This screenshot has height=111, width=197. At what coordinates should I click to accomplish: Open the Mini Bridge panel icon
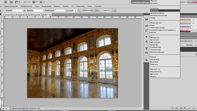pos(11,2)
